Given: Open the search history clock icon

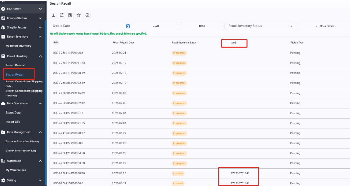Looking at the screenshot, I should coord(87,15).
